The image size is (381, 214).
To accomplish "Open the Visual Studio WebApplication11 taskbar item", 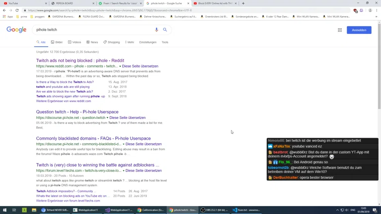I will click(119, 210).
